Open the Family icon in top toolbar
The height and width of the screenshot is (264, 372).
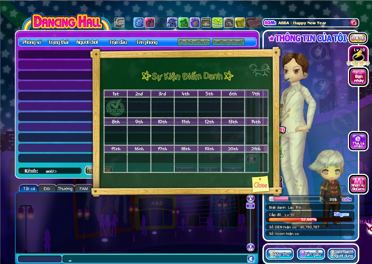click(119, 23)
